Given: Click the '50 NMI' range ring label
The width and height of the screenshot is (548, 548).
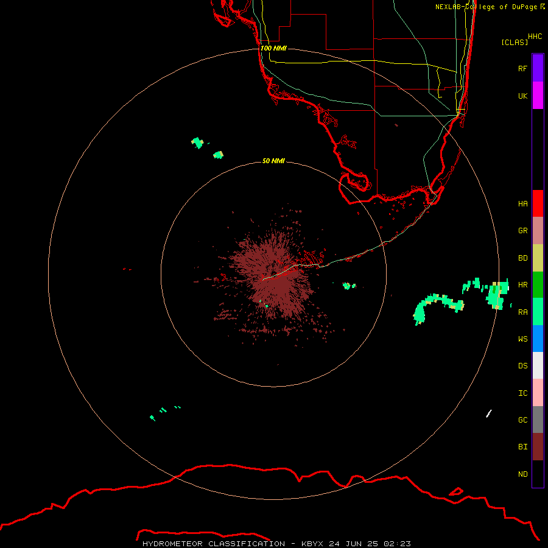Looking at the screenshot, I should tap(273, 161).
